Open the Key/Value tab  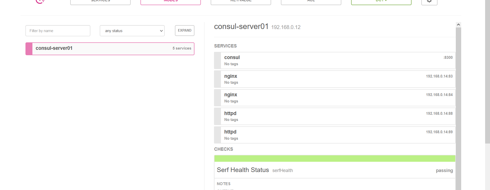(x=241, y=2)
